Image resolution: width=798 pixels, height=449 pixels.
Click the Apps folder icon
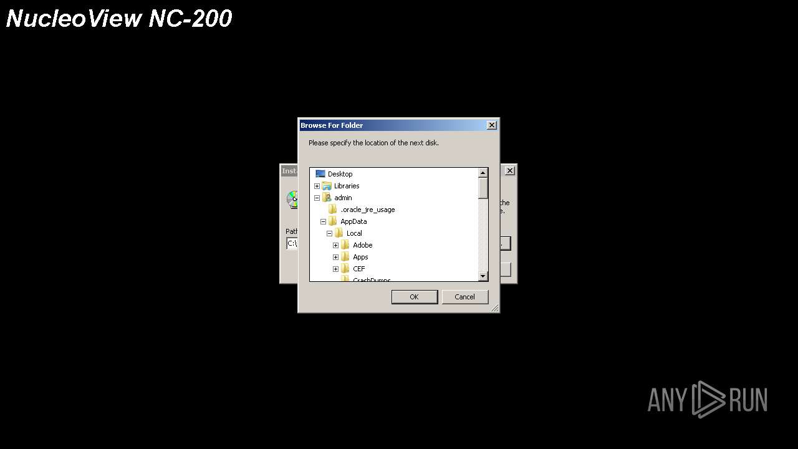(345, 257)
